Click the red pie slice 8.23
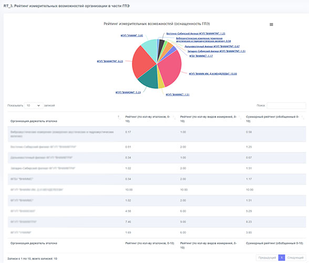Viewport: 309px width, 263px height. click(x=143, y=62)
